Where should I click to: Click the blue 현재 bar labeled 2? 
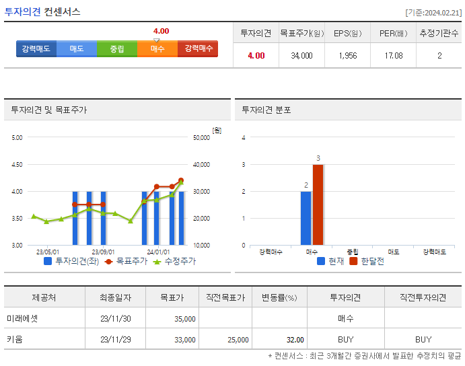306,218
